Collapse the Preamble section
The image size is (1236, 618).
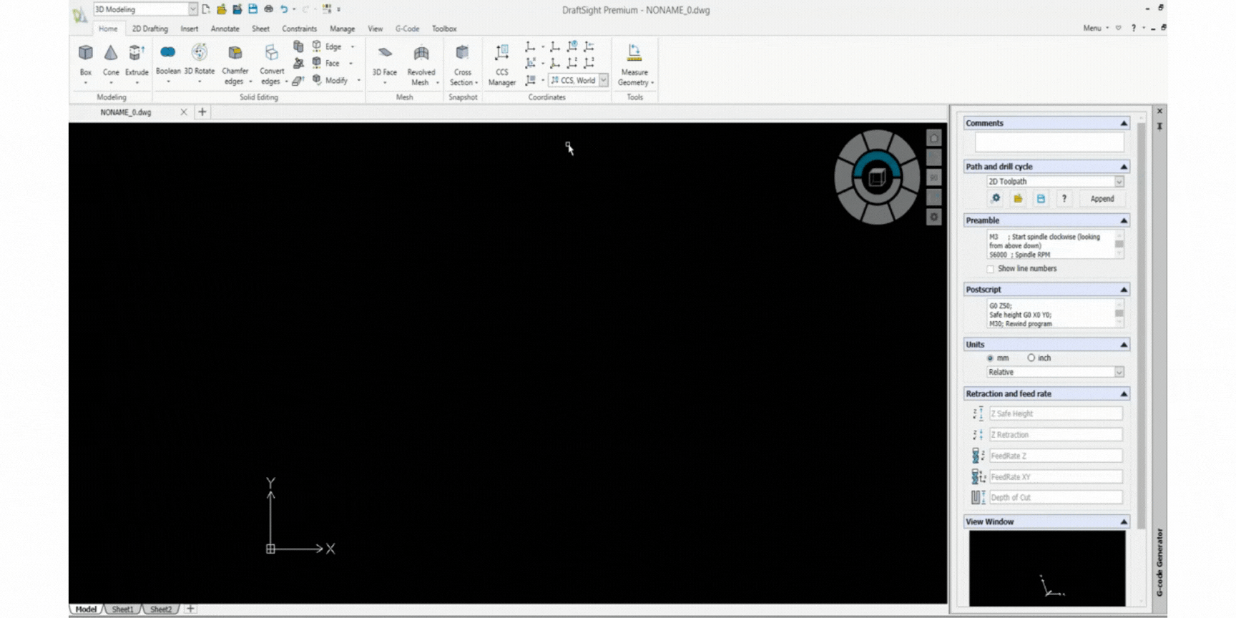pyautogui.click(x=1123, y=220)
